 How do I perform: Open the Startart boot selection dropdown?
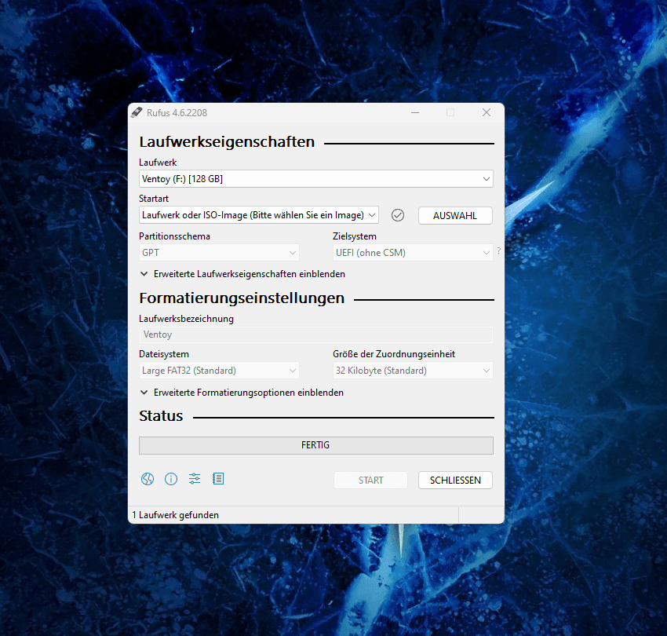tap(259, 215)
